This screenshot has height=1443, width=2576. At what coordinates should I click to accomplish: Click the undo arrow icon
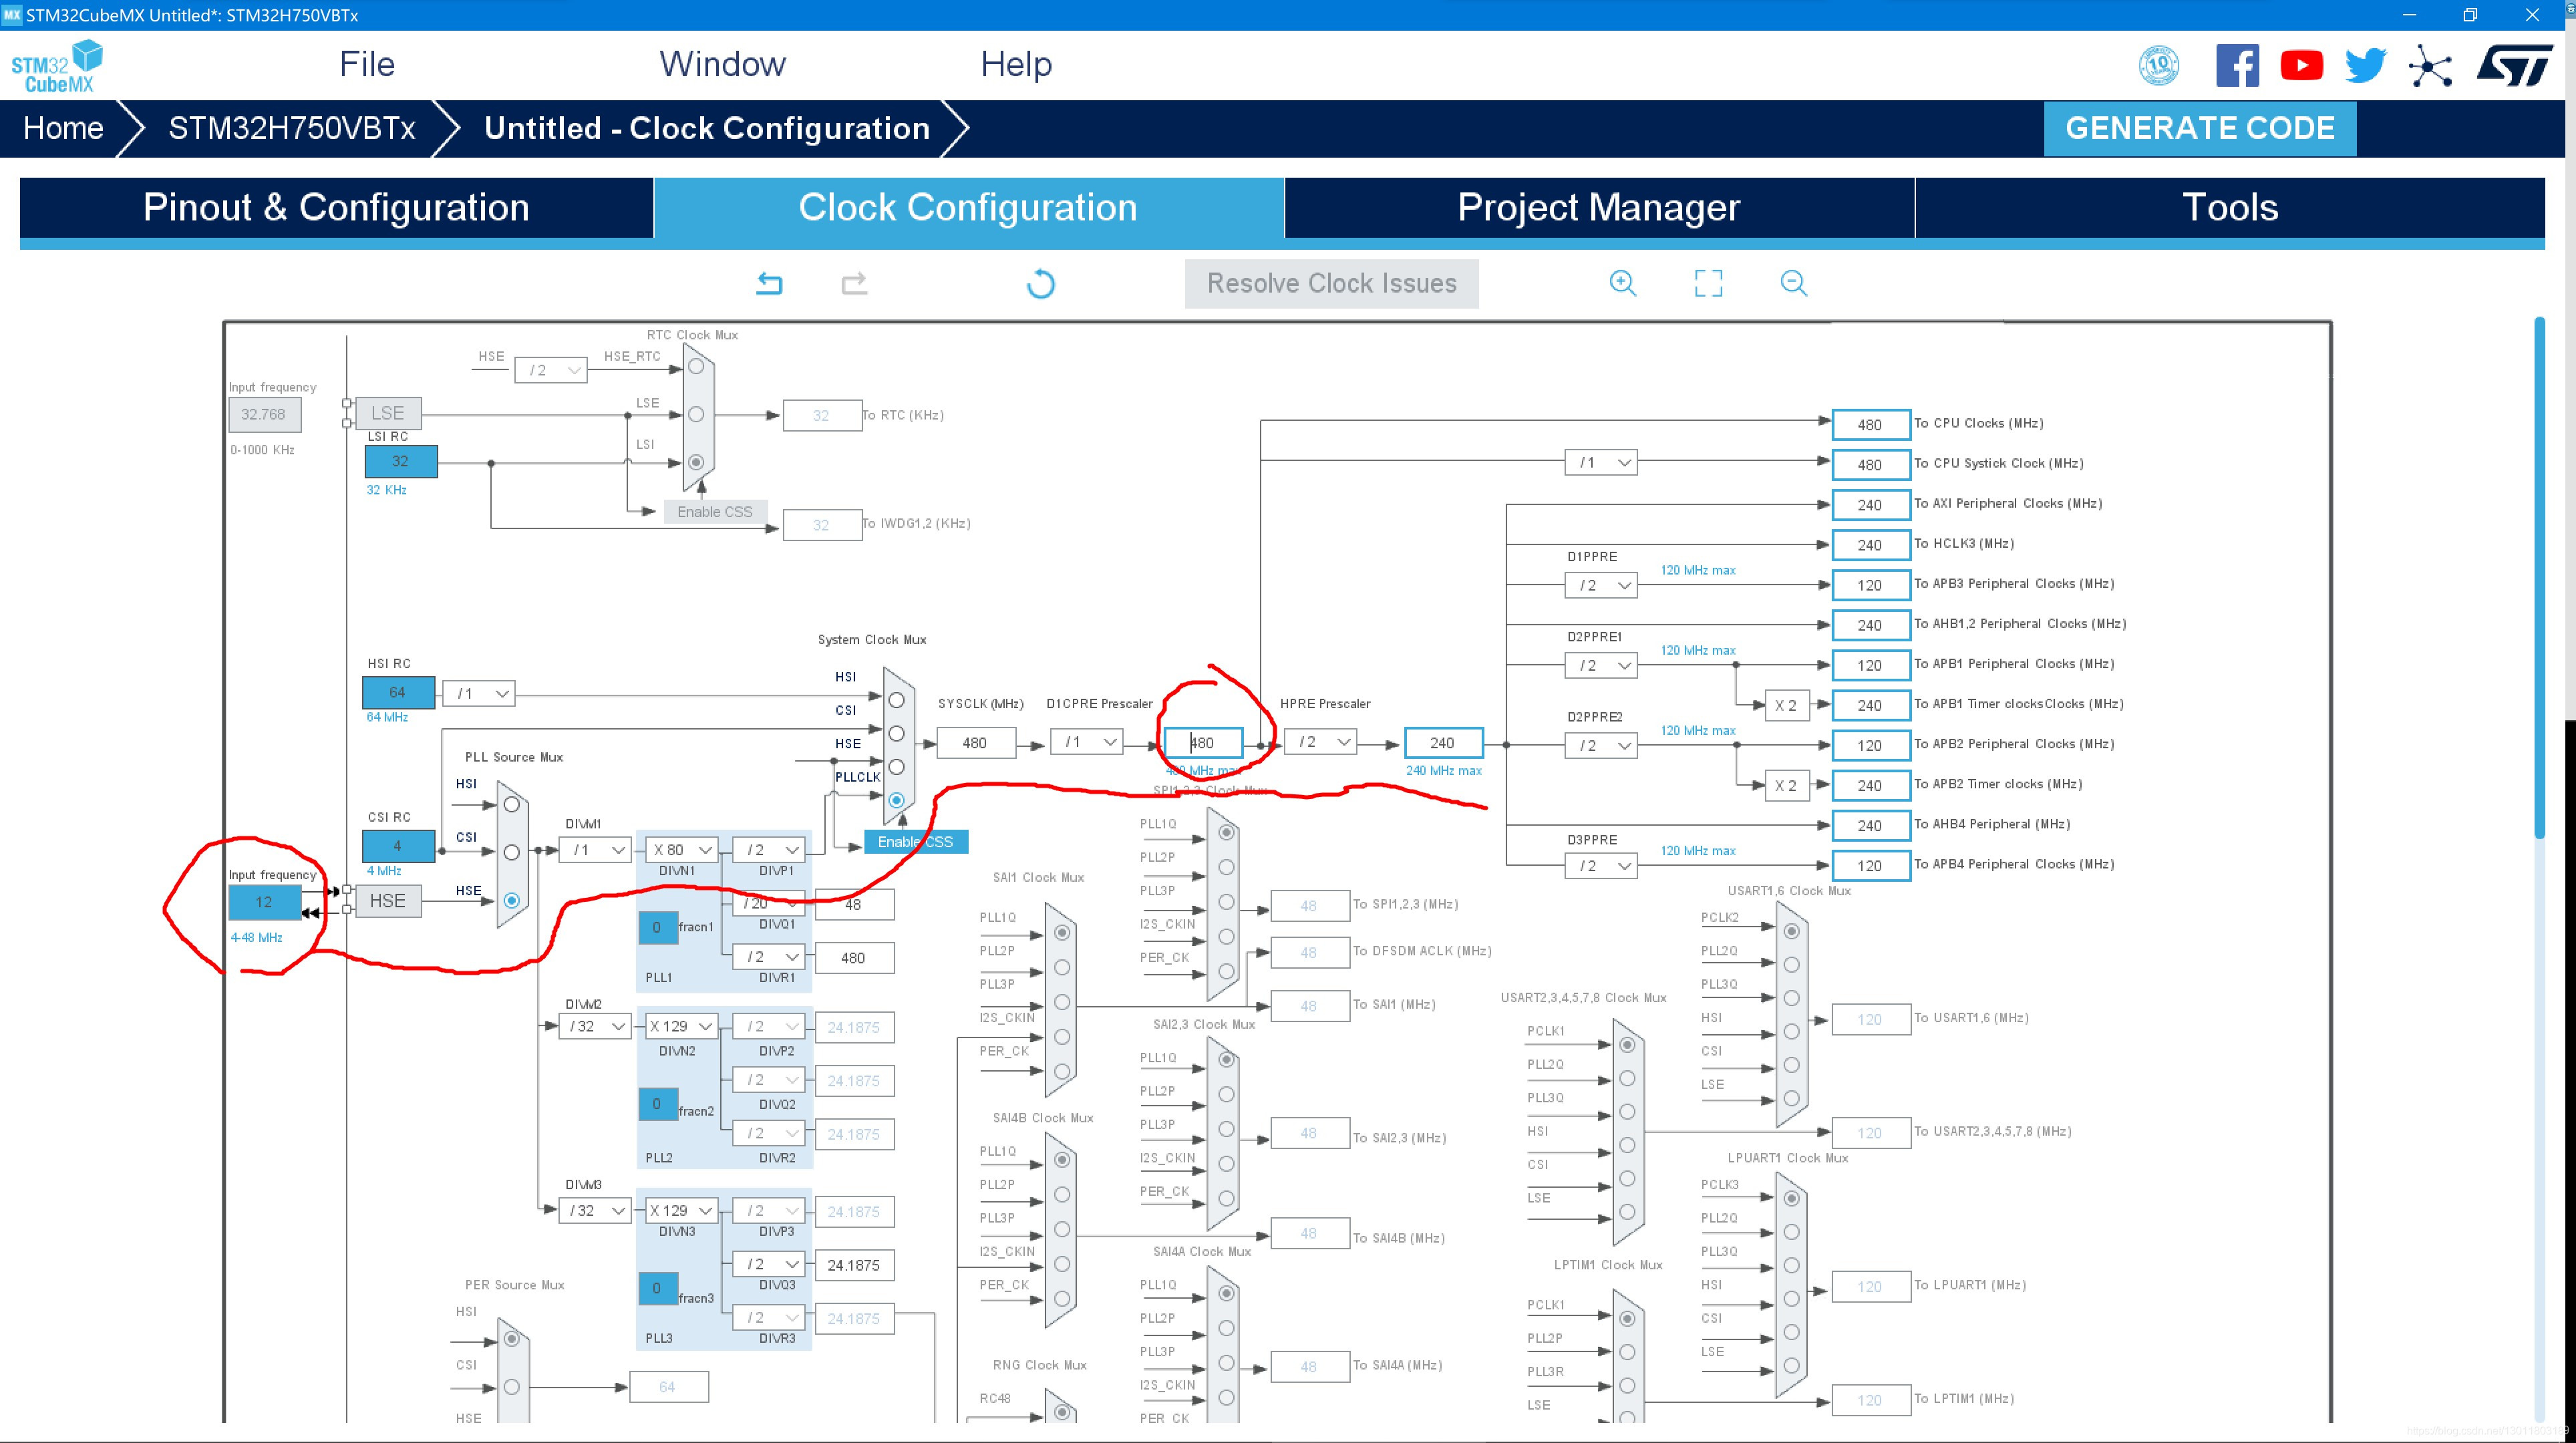[769, 284]
